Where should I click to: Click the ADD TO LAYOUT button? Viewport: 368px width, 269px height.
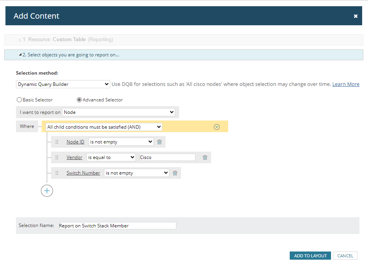[x=310, y=255]
